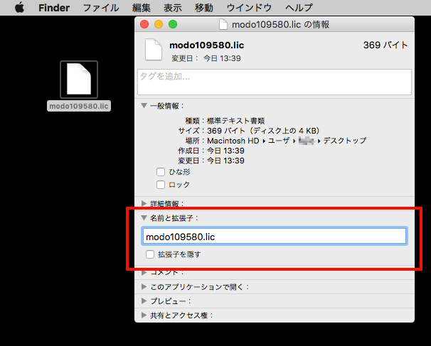Expand the 共有とアクセス権 section
This screenshot has width=431, height=346.
144,315
